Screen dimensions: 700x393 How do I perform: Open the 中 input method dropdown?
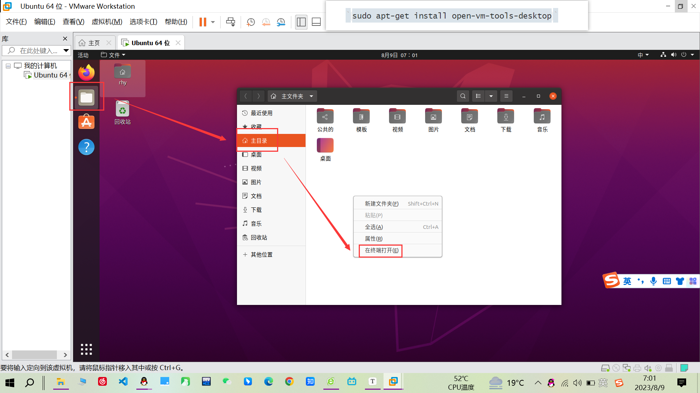pyautogui.click(x=643, y=55)
